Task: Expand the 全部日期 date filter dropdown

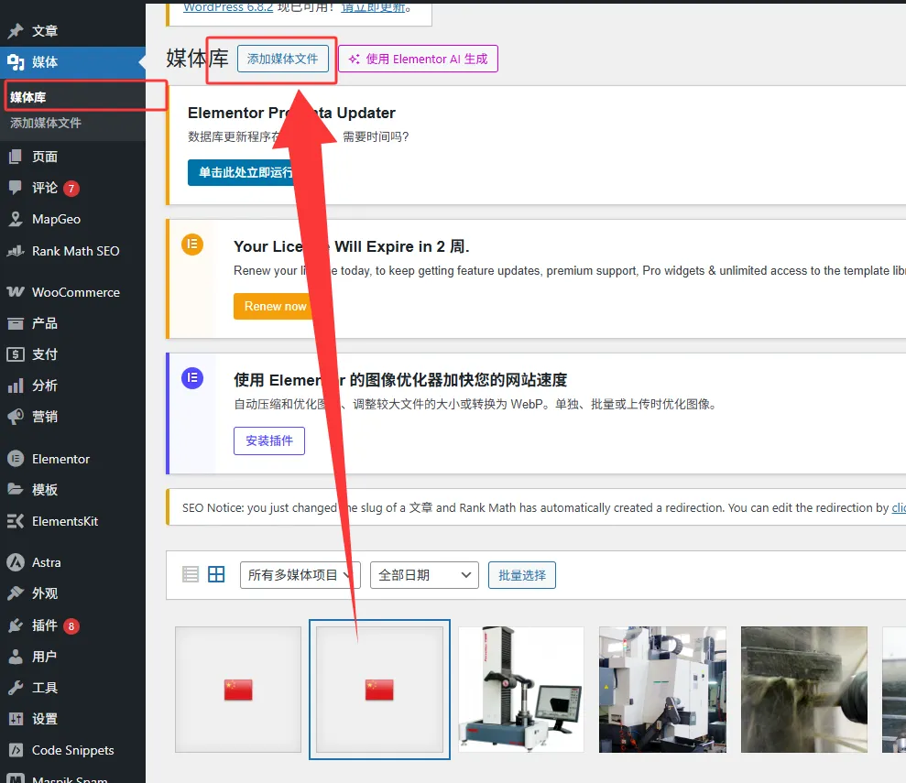Action: 424,575
